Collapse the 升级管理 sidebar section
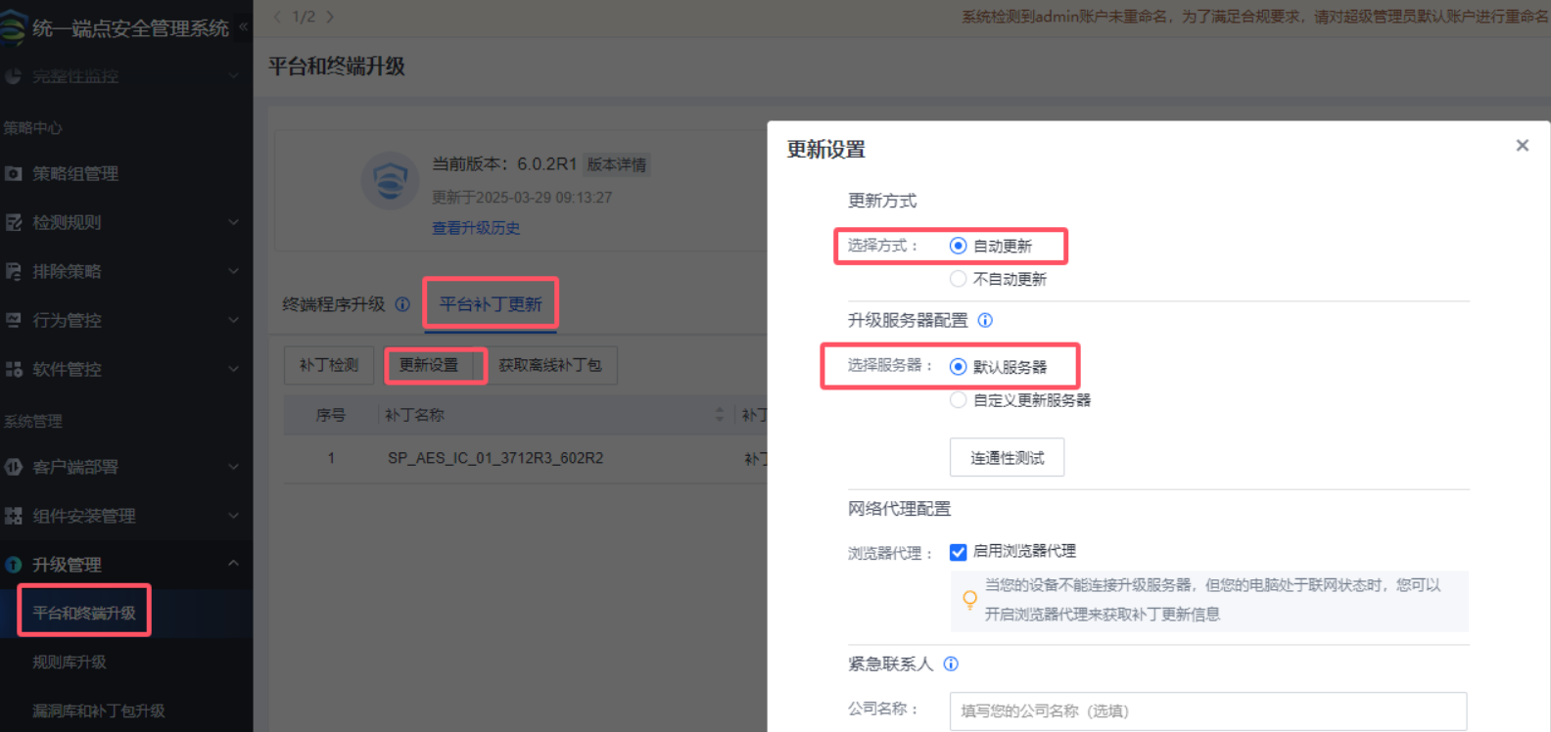This screenshot has height=732, width=1551. pos(233,564)
